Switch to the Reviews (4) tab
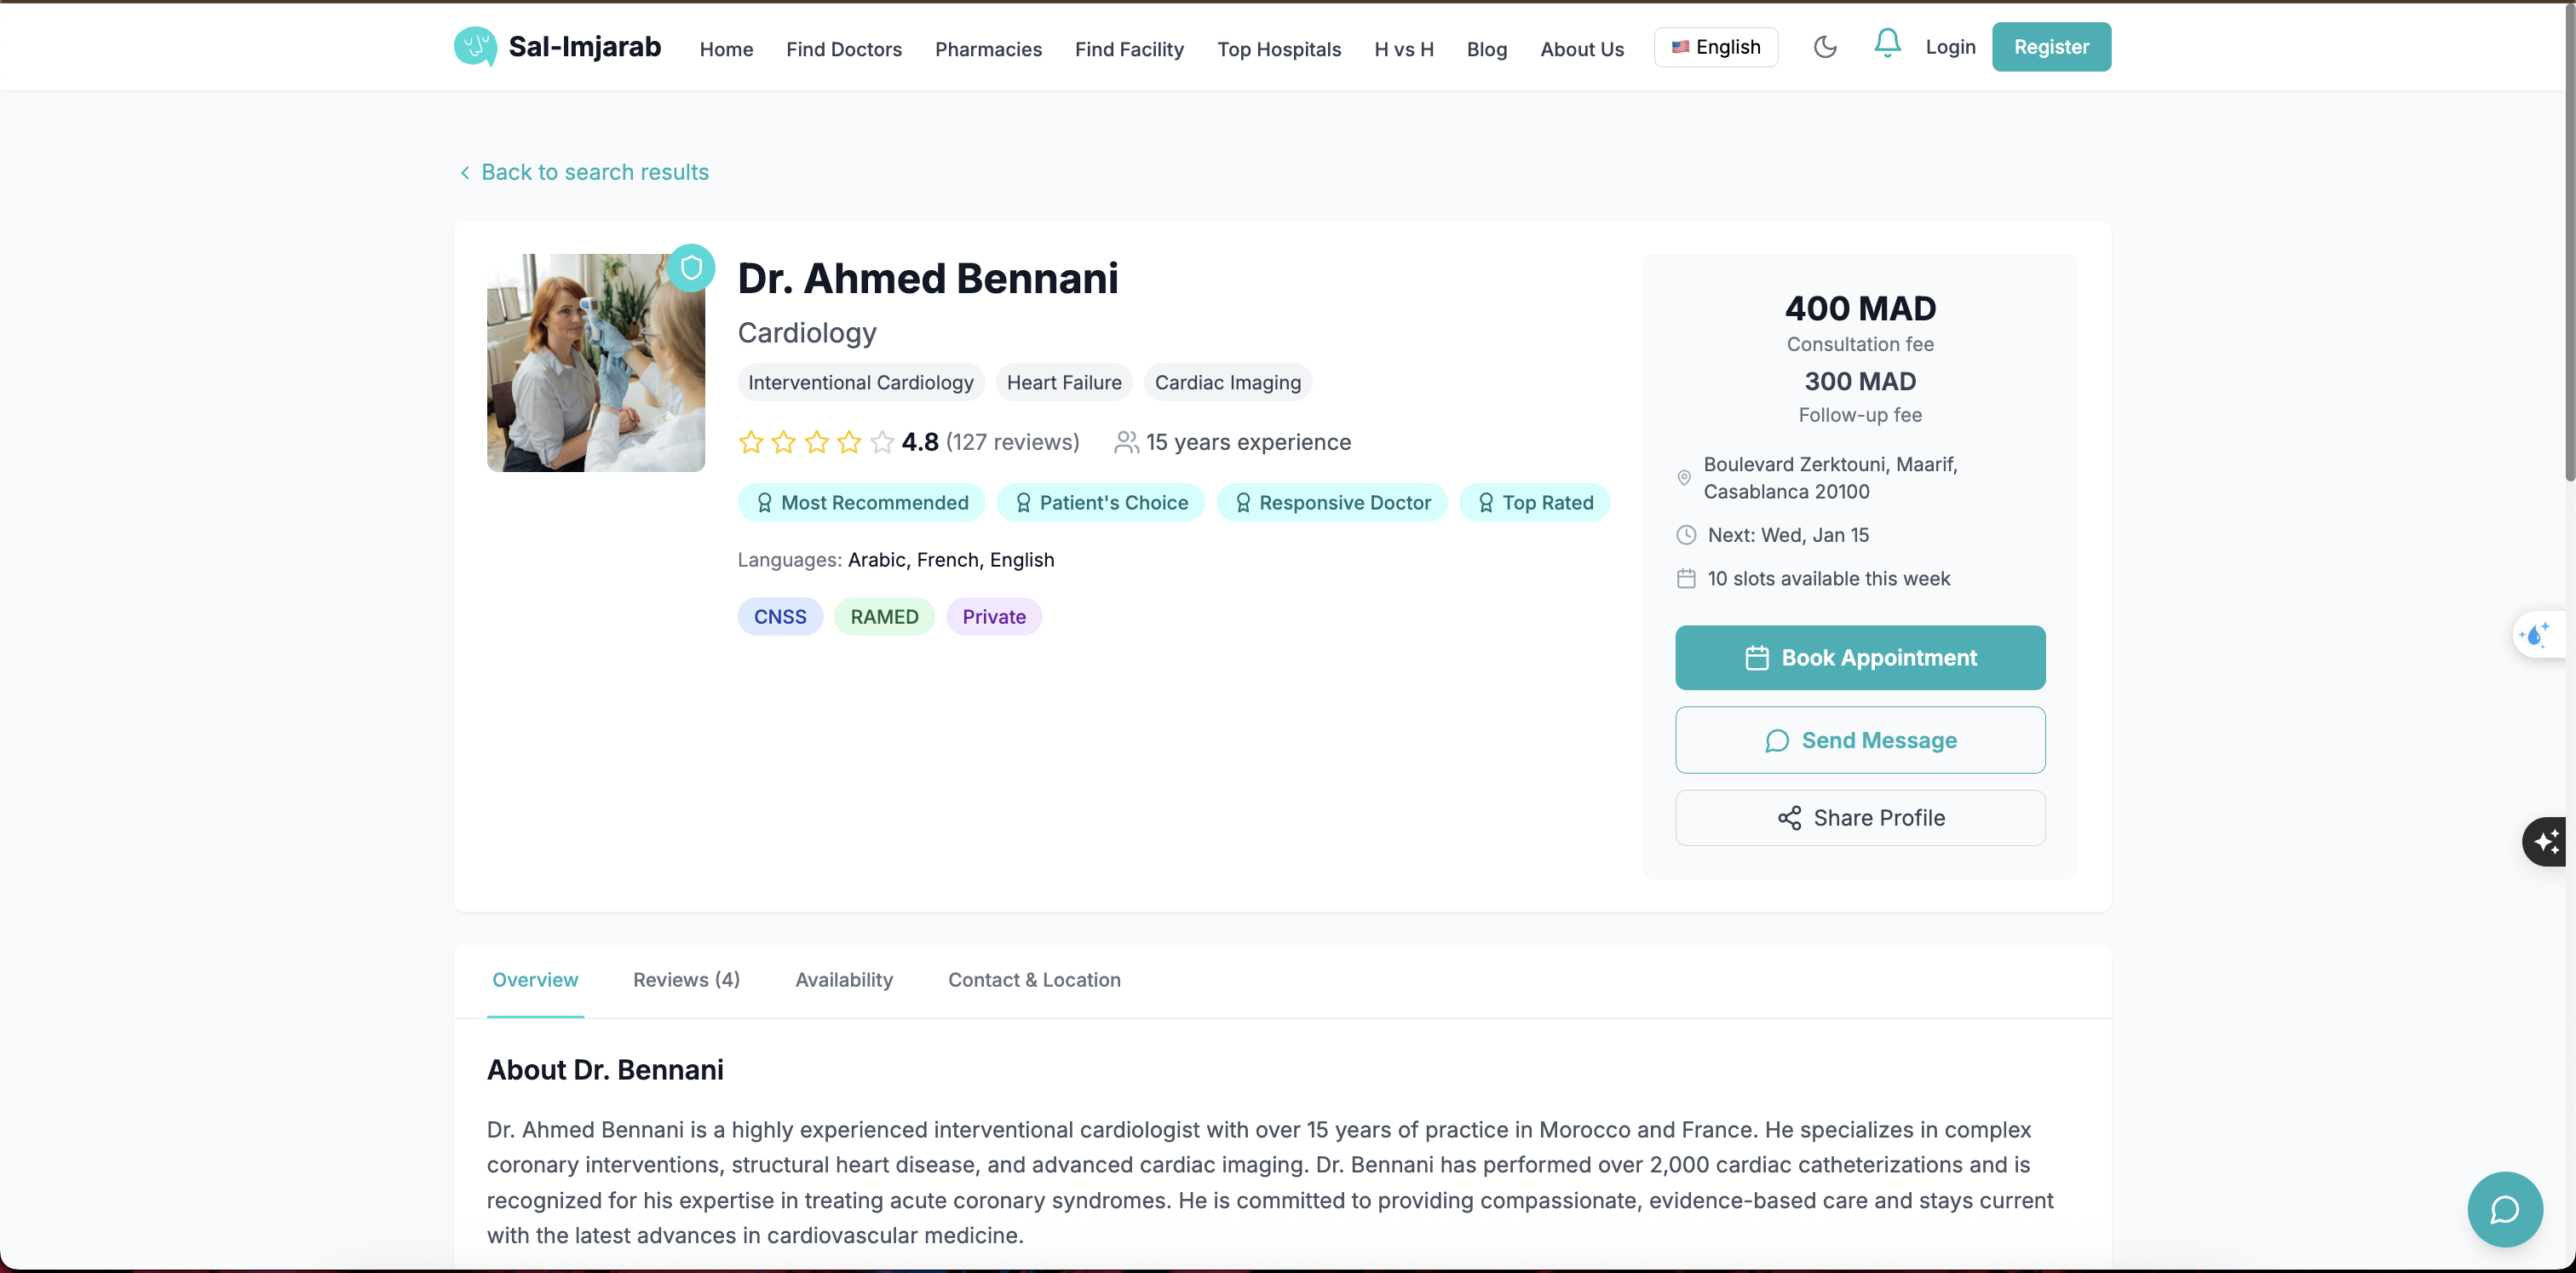Screen dimensions: 2576x1273 [686, 980]
